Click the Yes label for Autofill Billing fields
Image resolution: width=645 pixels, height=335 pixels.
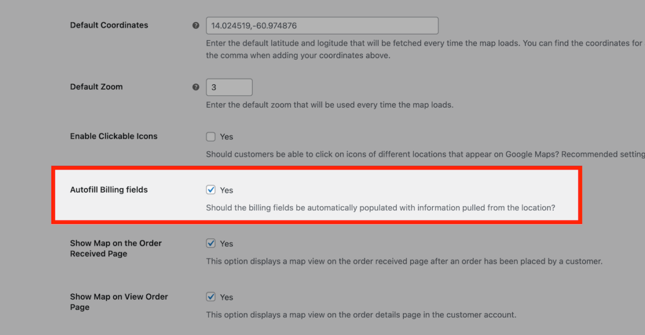[x=226, y=190]
